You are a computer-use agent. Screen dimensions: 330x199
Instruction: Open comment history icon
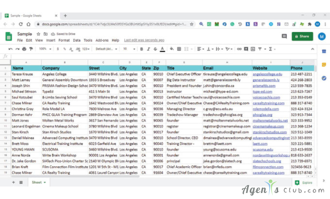tap(284, 37)
